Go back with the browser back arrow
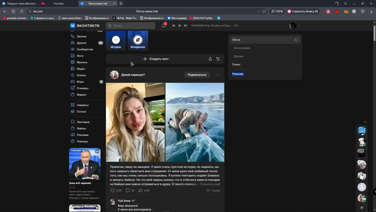The height and width of the screenshot is (212, 376). (x=5, y=11)
